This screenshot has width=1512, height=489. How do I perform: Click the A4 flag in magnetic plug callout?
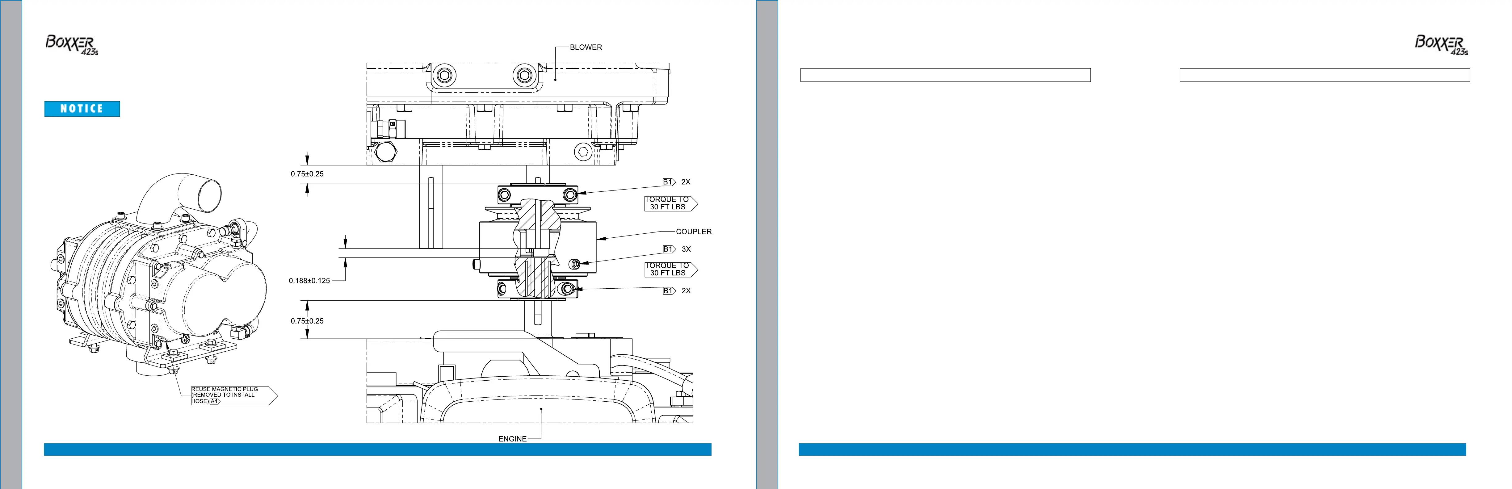[x=214, y=402]
